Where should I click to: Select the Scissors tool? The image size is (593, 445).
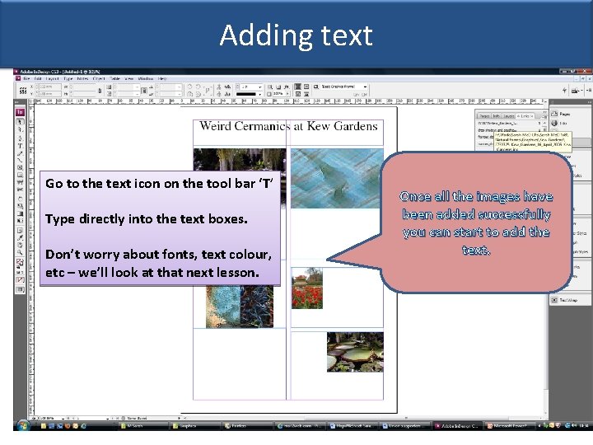pyautogui.click(x=20, y=190)
